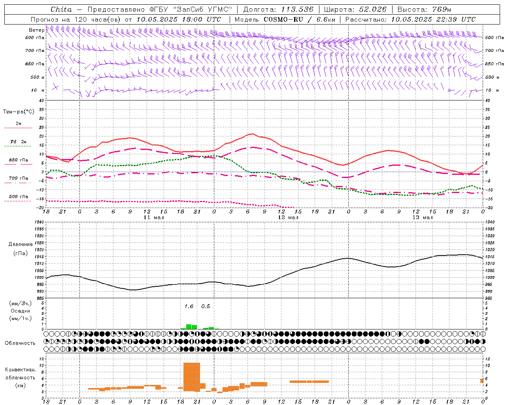The image size is (506, 405).
Task: Click the '1.6' precipitation amount value
Action: coord(189,307)
